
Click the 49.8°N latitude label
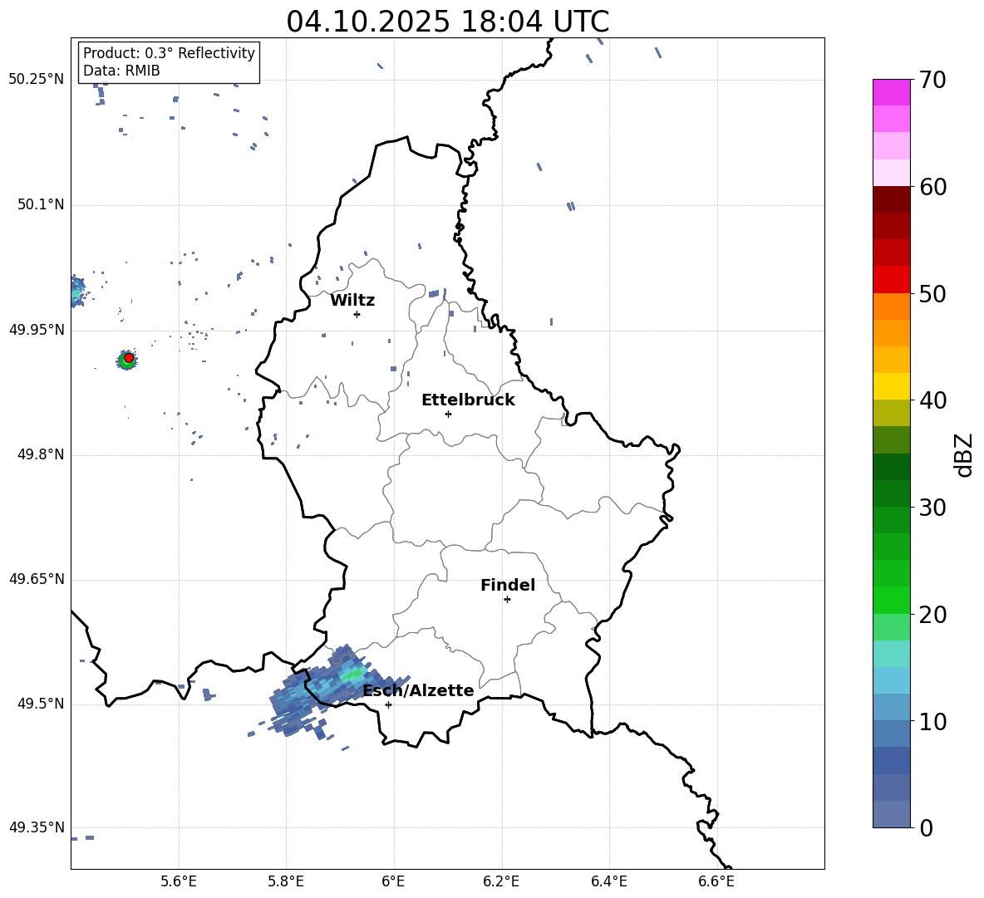41,454
